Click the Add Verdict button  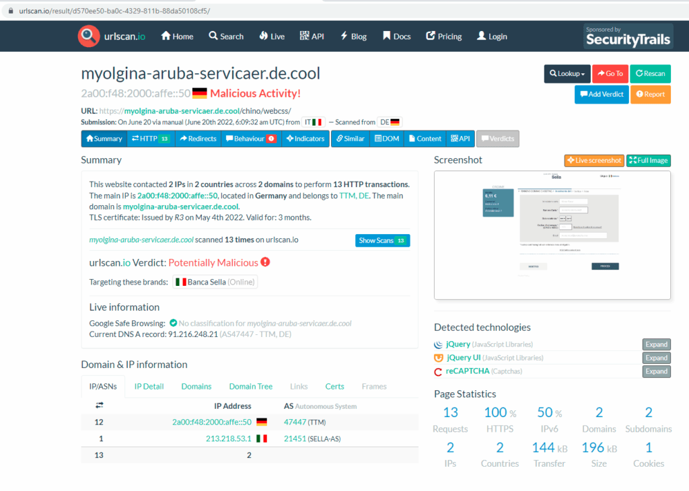(x=602, y=94)
